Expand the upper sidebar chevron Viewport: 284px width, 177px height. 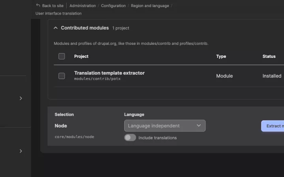21,98
